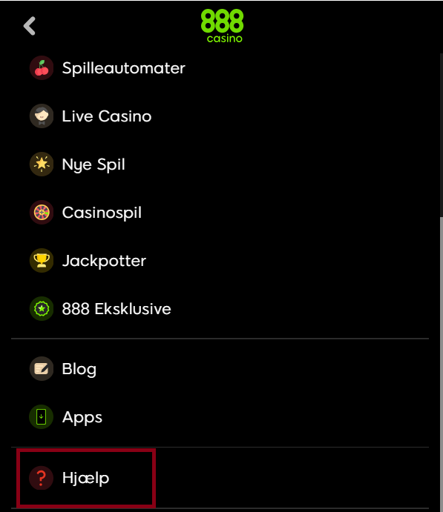The width and height of the screenshot is (443, 512).
Task: Click the red question mark Hjælp icon
Action: [x=42, y=478]
